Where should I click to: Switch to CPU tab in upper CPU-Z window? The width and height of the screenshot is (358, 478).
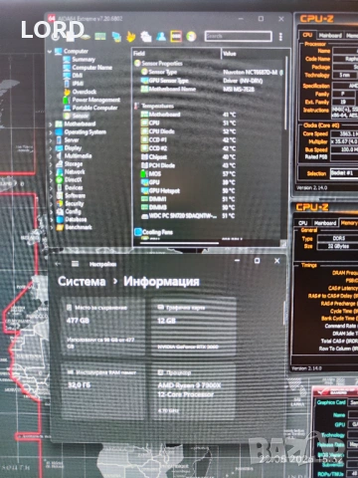[307, 35]
